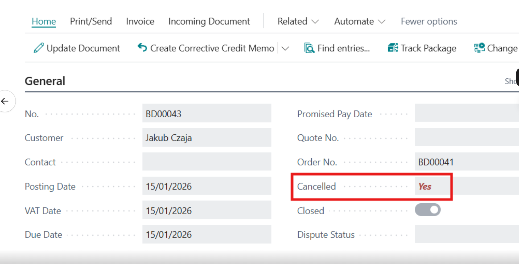Open the Incoming Document menu
Image resolution: width=519 pixels, height=264 pixels.
point(209,21)
